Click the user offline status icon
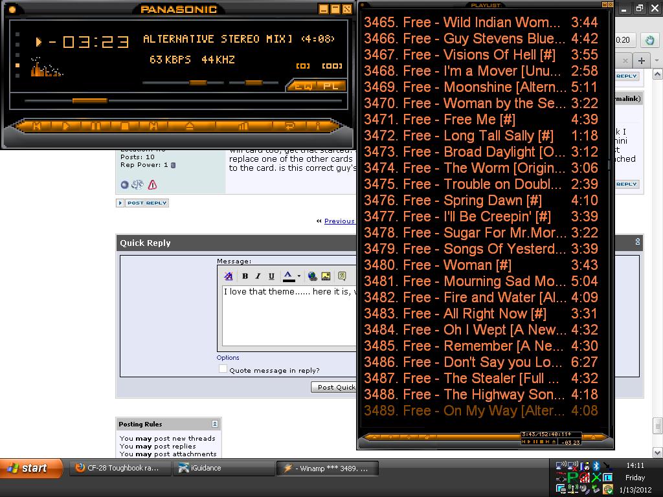The image size is (663, 497). coord(124,184)
